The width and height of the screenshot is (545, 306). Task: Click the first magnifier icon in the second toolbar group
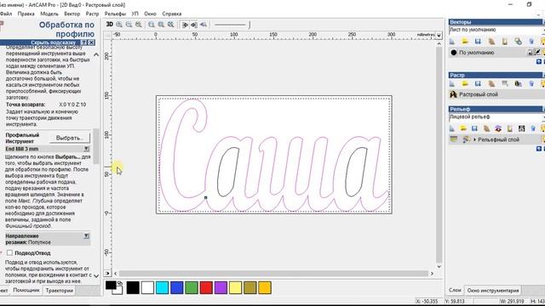tap(152, 25)
